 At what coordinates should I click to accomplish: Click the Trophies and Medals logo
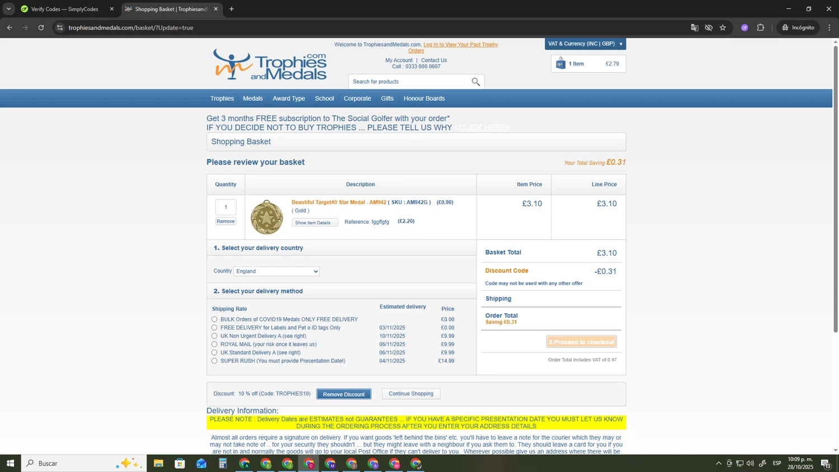pos(270,64)
